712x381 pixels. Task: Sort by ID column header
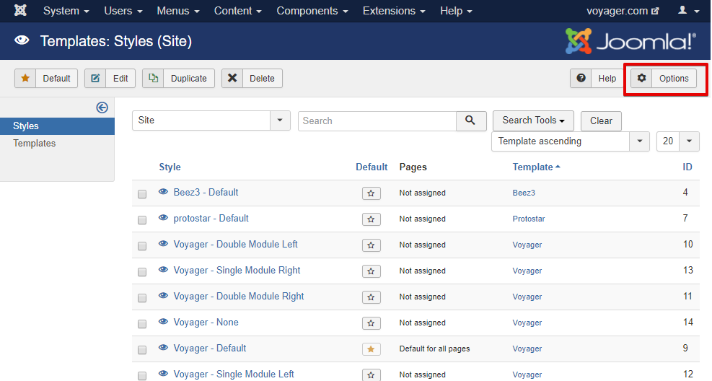point(687,167)
